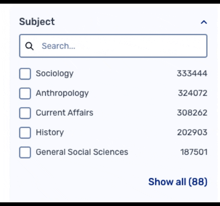Click the magnifying glass search icon
This screenshot has height=206, width=220.
click(x=29, y=46)
